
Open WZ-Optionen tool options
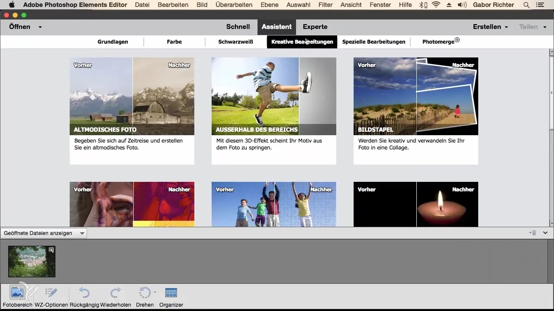(51, 293)
